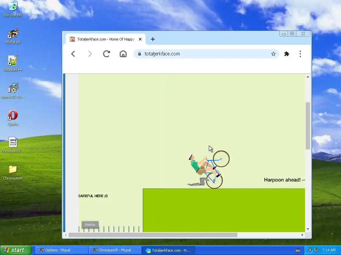The image size is (341, 255).
Task: Maximize the browser window
Action: pyautogui.click(x=292, y=34)
